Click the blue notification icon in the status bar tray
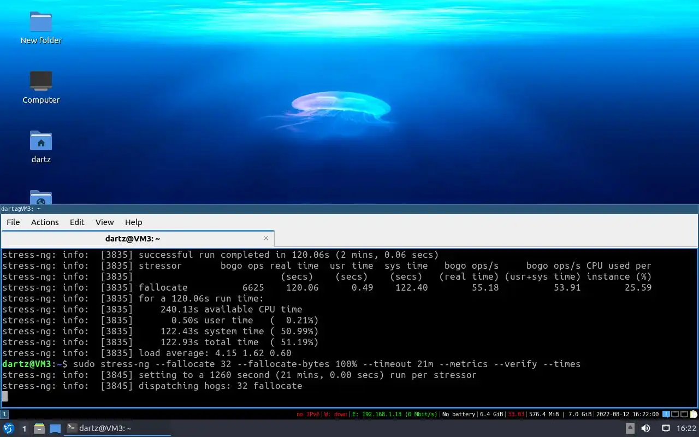 (666, 414)
